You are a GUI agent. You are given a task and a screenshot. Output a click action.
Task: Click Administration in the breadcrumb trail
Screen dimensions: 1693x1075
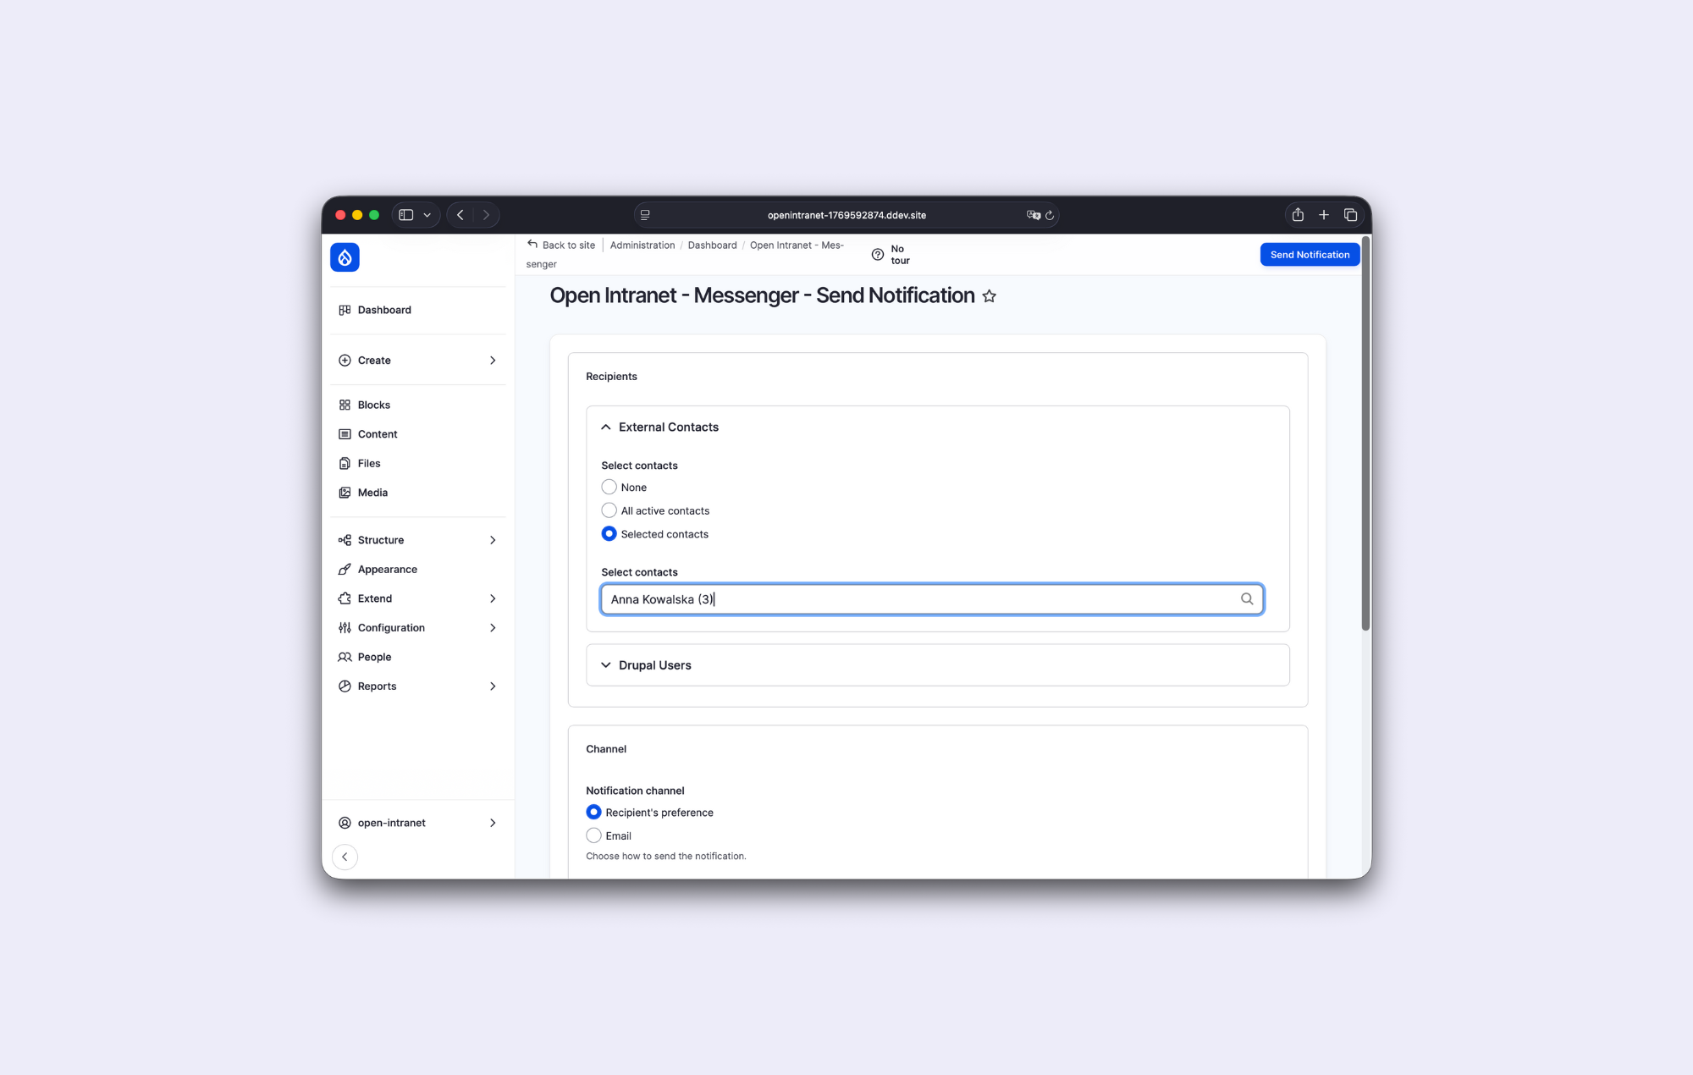[x=642, y=245]
